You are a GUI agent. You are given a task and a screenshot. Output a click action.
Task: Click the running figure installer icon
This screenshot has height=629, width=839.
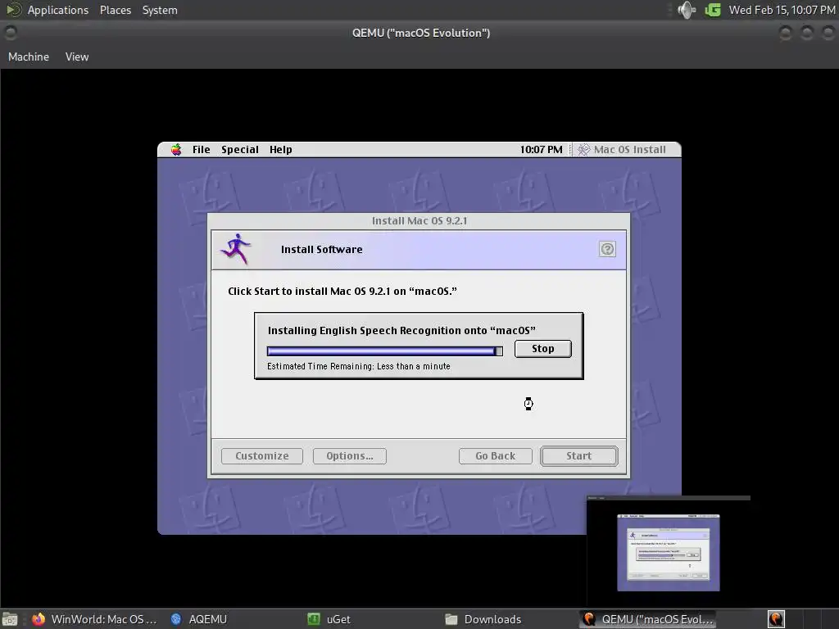(235, 249)
